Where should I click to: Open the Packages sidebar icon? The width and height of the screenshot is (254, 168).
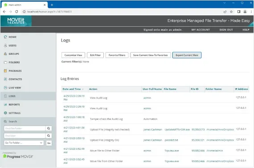point(5,71)
